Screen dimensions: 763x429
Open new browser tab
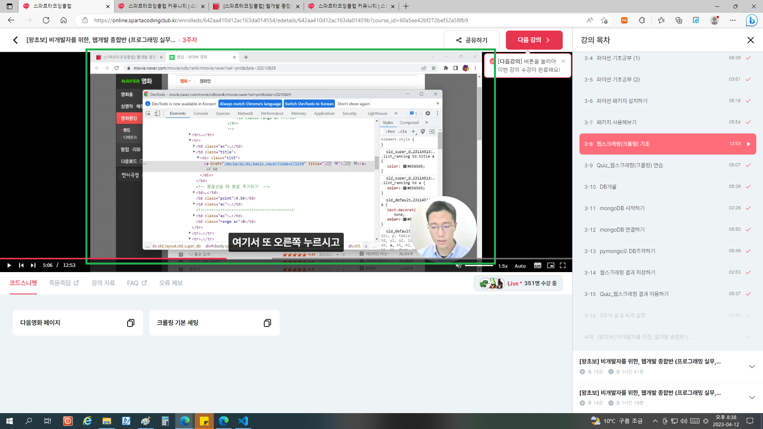coord(406,6)
